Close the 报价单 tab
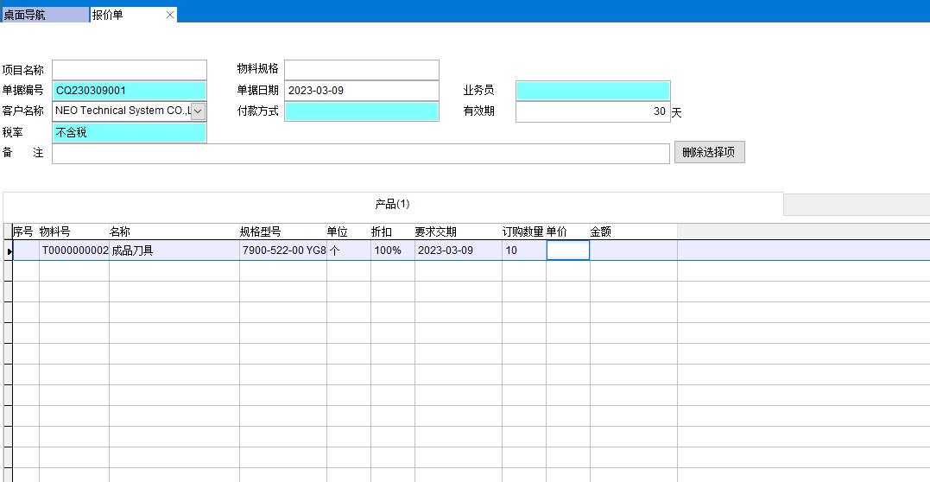 coord(170,15)
